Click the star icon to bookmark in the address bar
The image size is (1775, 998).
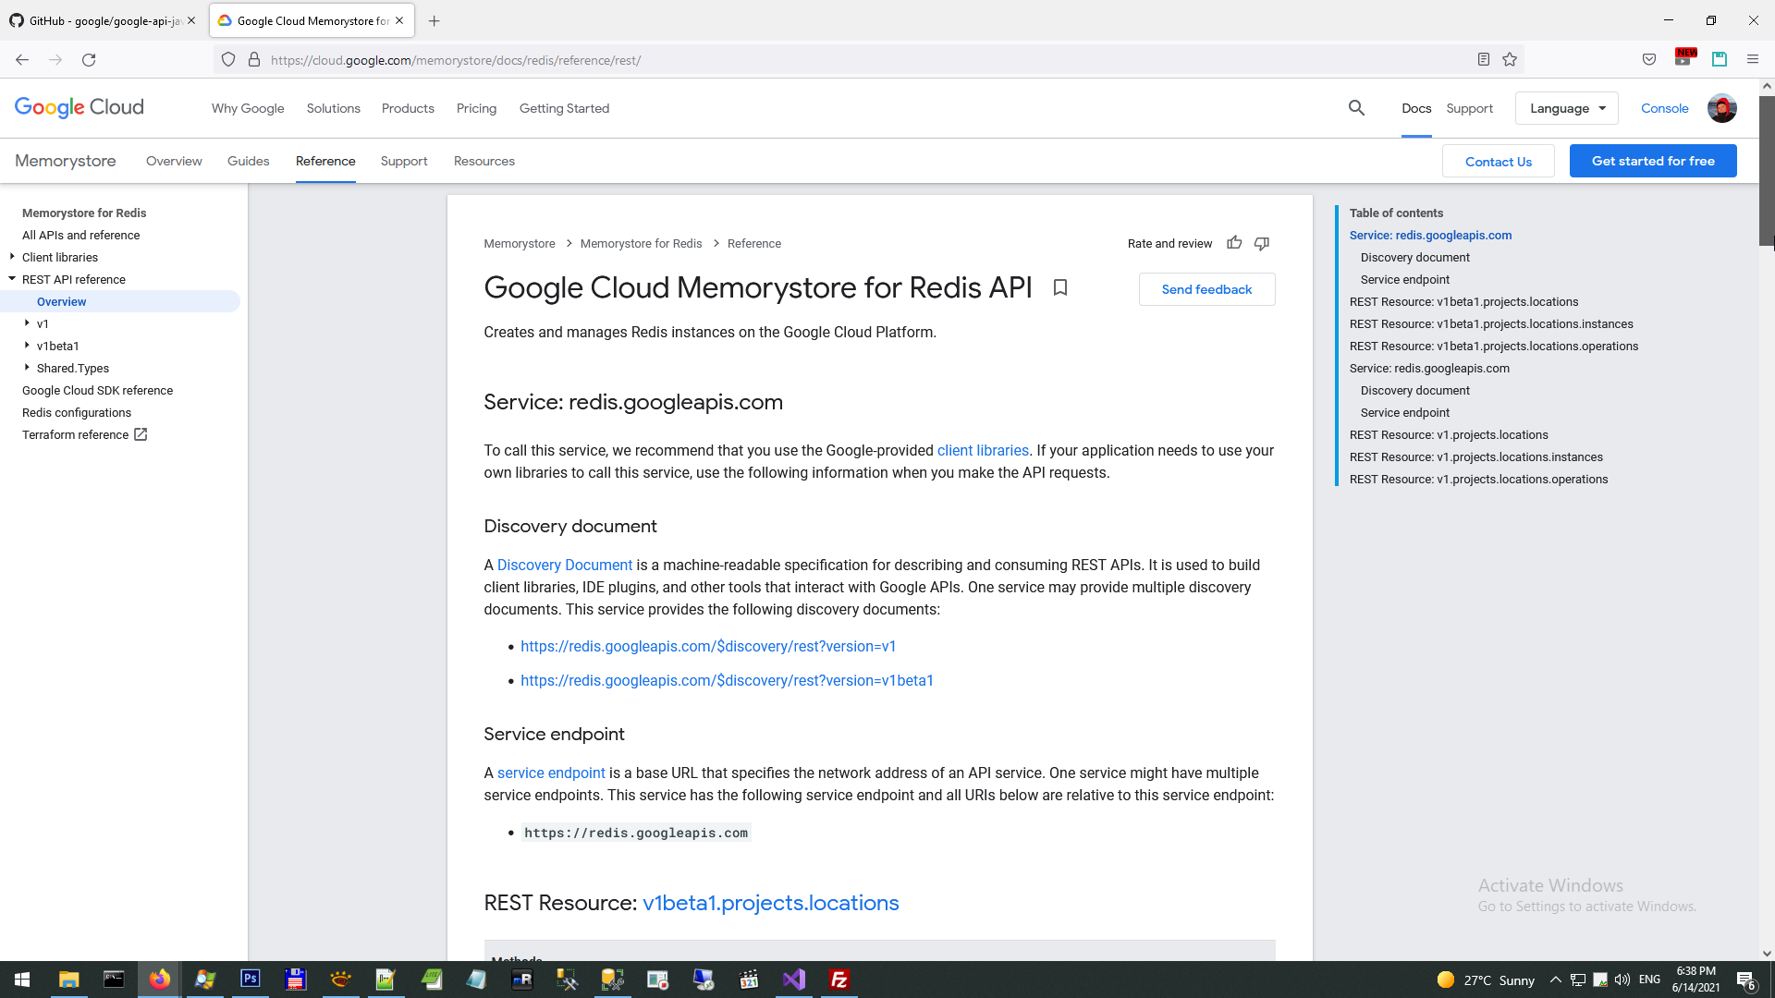coord(1510,60)
